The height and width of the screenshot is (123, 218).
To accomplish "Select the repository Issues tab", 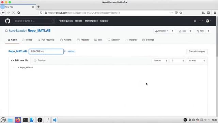I will point(27,40).
